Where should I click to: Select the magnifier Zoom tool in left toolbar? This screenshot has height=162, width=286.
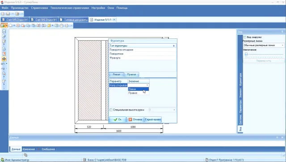pyautogui.click(x=4, y=73)
